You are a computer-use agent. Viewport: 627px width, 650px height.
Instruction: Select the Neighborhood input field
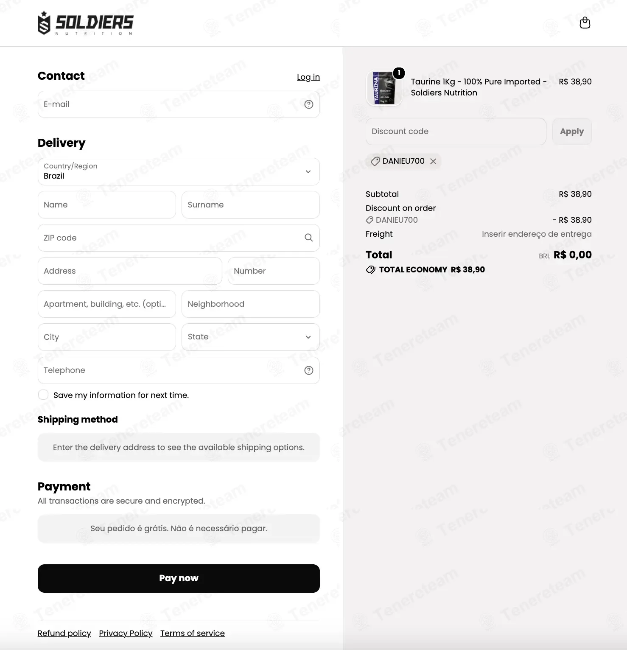[x=251, y=304]
